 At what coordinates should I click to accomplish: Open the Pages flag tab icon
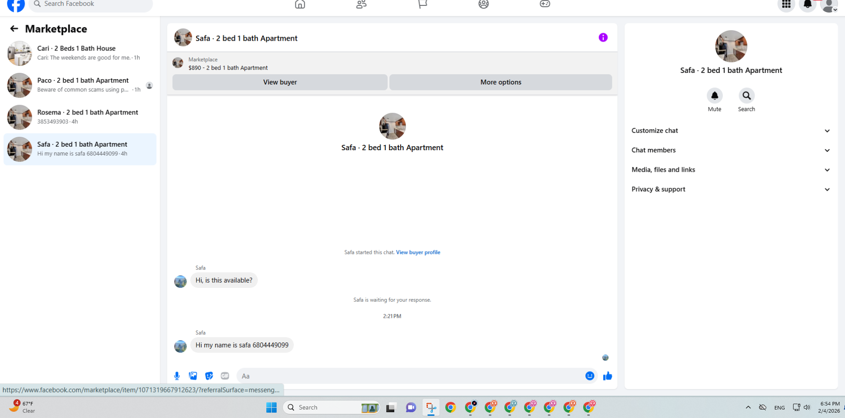422,4
